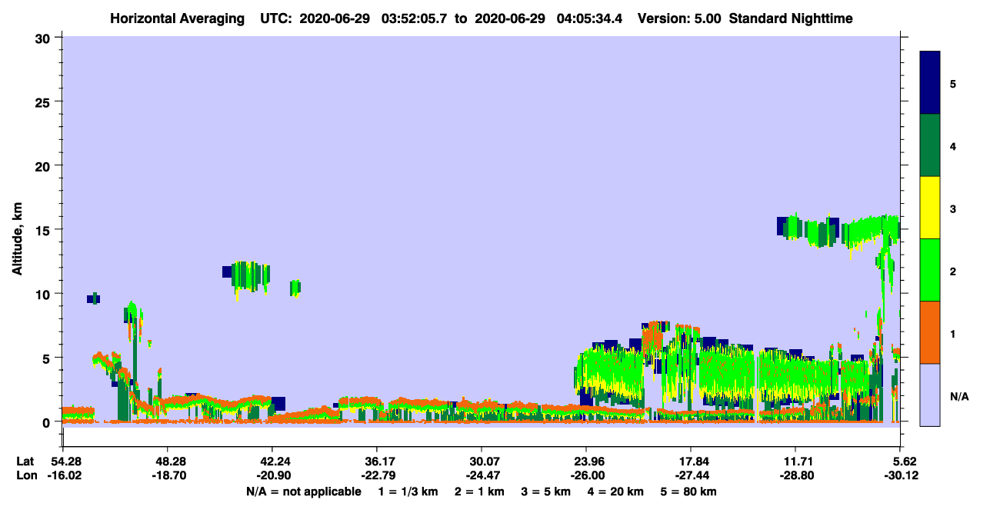
Task: Click the 30 km altitude tick label
Action: click(43, 38)
